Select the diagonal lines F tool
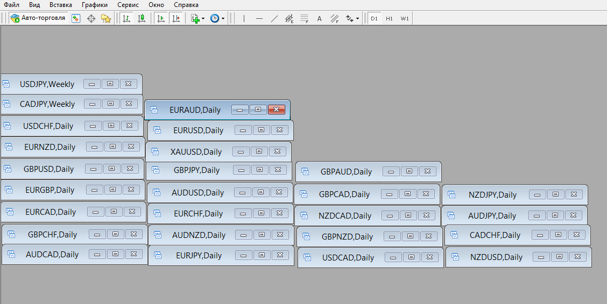 point(335,18)
